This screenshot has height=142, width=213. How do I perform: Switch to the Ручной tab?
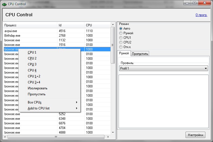(x=124, y=53)
